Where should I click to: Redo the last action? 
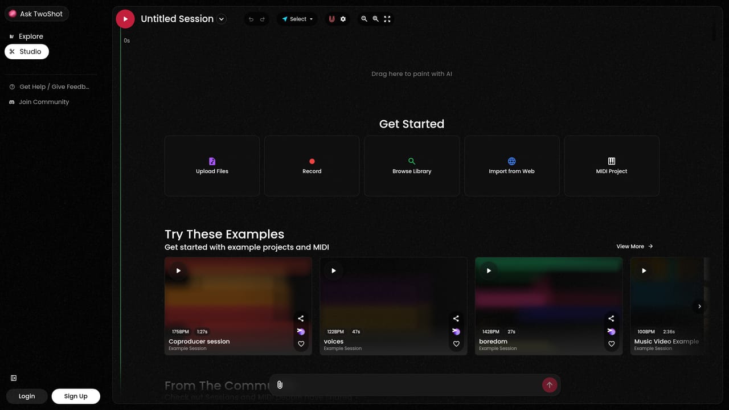[263, 19]
